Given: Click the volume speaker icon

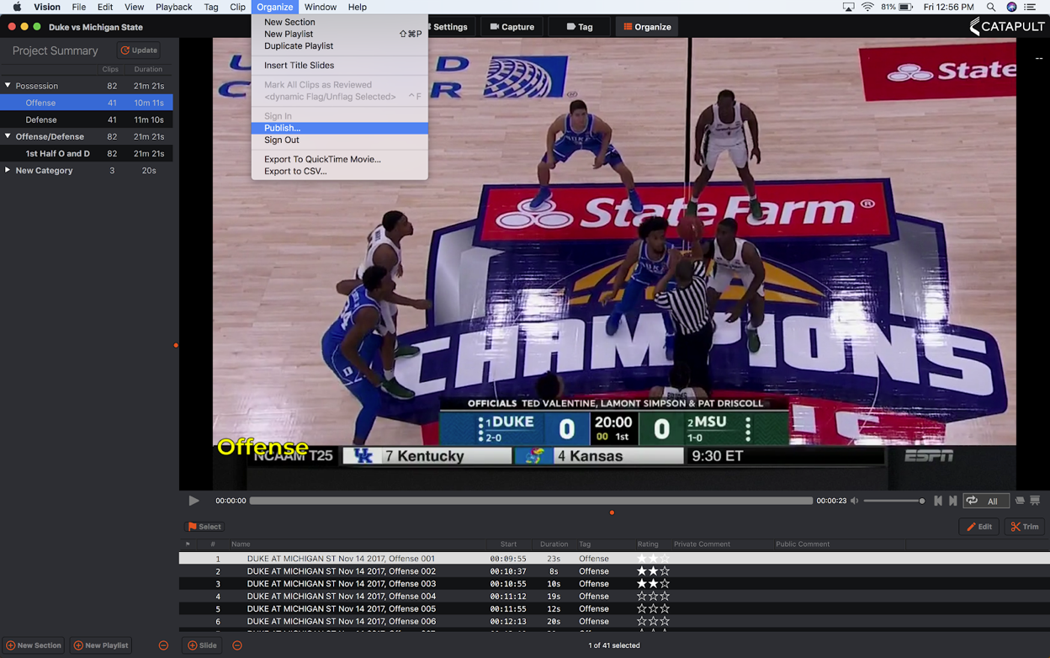Looking at the screenshot, I should [x=855, y=501].
